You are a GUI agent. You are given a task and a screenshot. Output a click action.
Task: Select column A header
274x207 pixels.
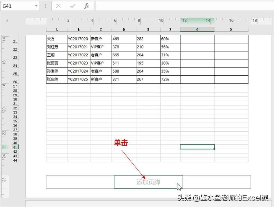56,29
